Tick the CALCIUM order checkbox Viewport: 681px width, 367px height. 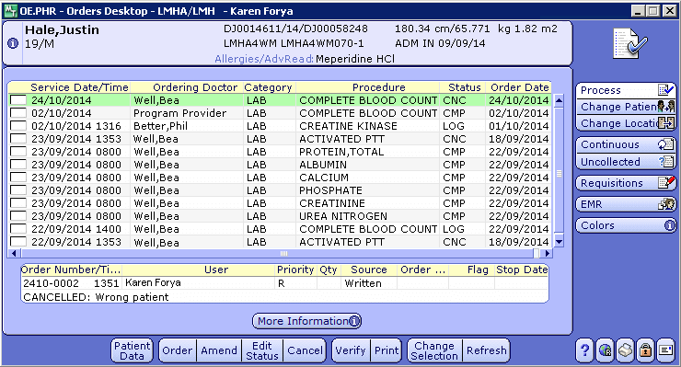tap(18, 178)
